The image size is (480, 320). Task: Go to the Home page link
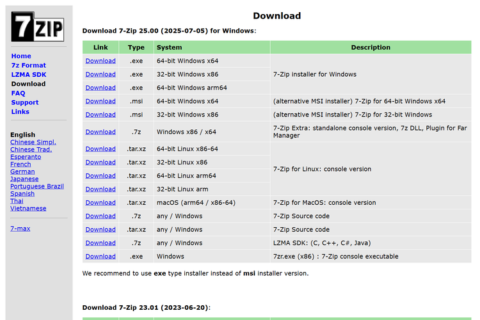pyautogui.click(x=21, y=56)
